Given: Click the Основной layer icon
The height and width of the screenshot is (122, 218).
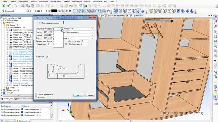Looking at the screenshot, I should click(3, 11).
